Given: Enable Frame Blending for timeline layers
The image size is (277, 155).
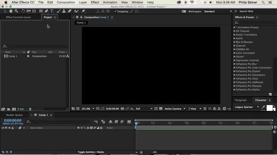Looking at the screenshot, I should (116, 122).
